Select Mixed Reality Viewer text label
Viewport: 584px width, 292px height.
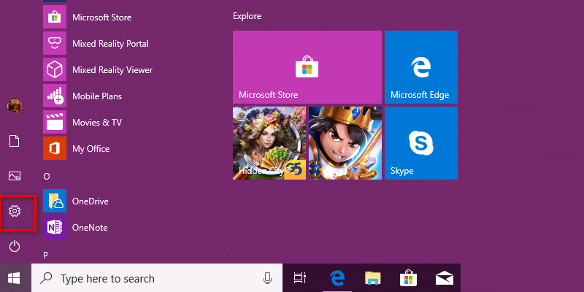[x=112, y=70]
